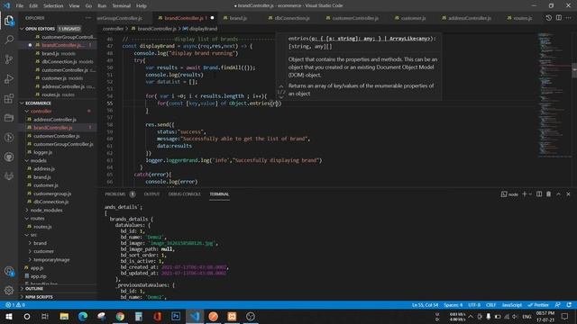Click JavaScript language mode in status bar
This screenshot has height=324, width=577.
pos(512,305)
